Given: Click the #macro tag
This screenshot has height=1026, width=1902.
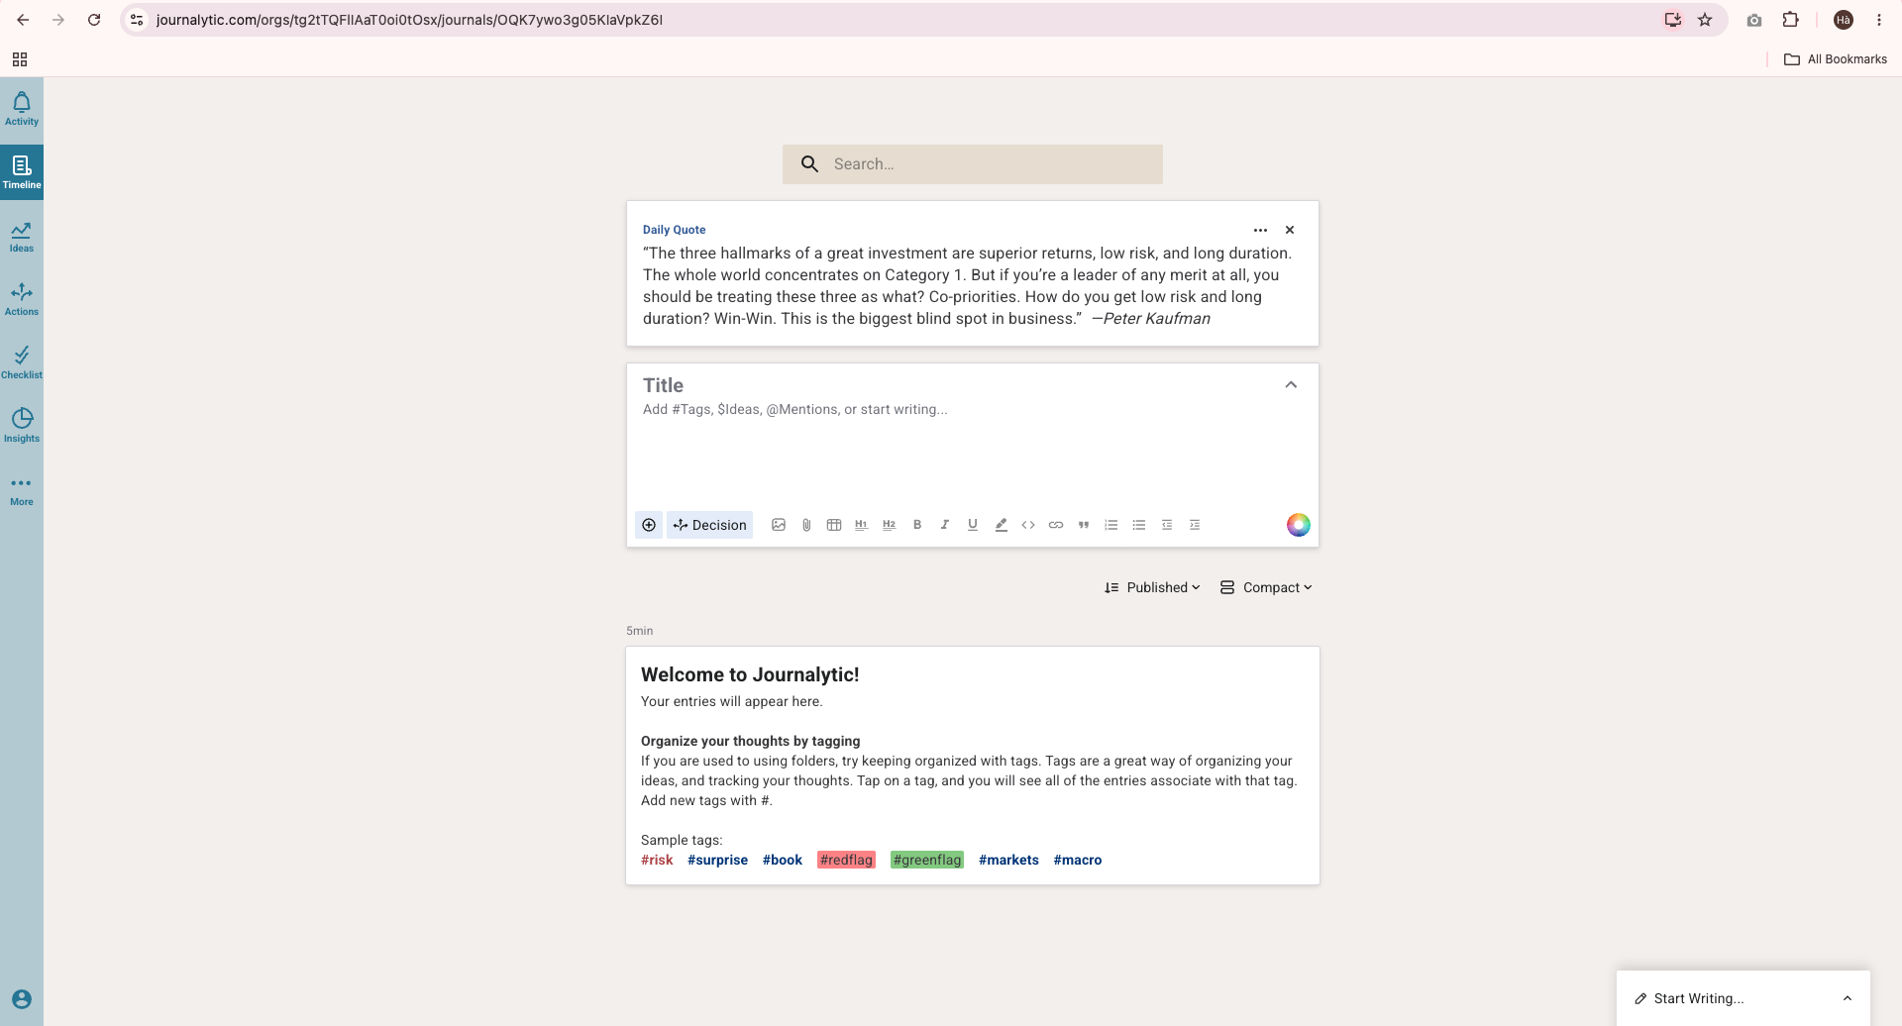Looking at the screenshot, I should coord(1078,860).
